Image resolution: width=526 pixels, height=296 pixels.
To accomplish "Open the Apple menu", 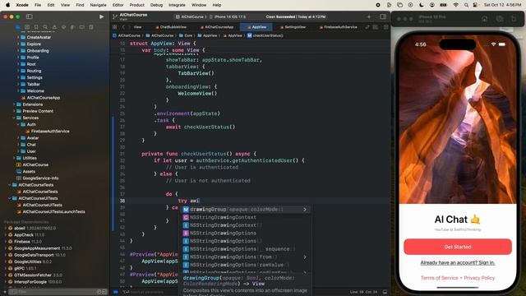I will click(x=7, y=5).
